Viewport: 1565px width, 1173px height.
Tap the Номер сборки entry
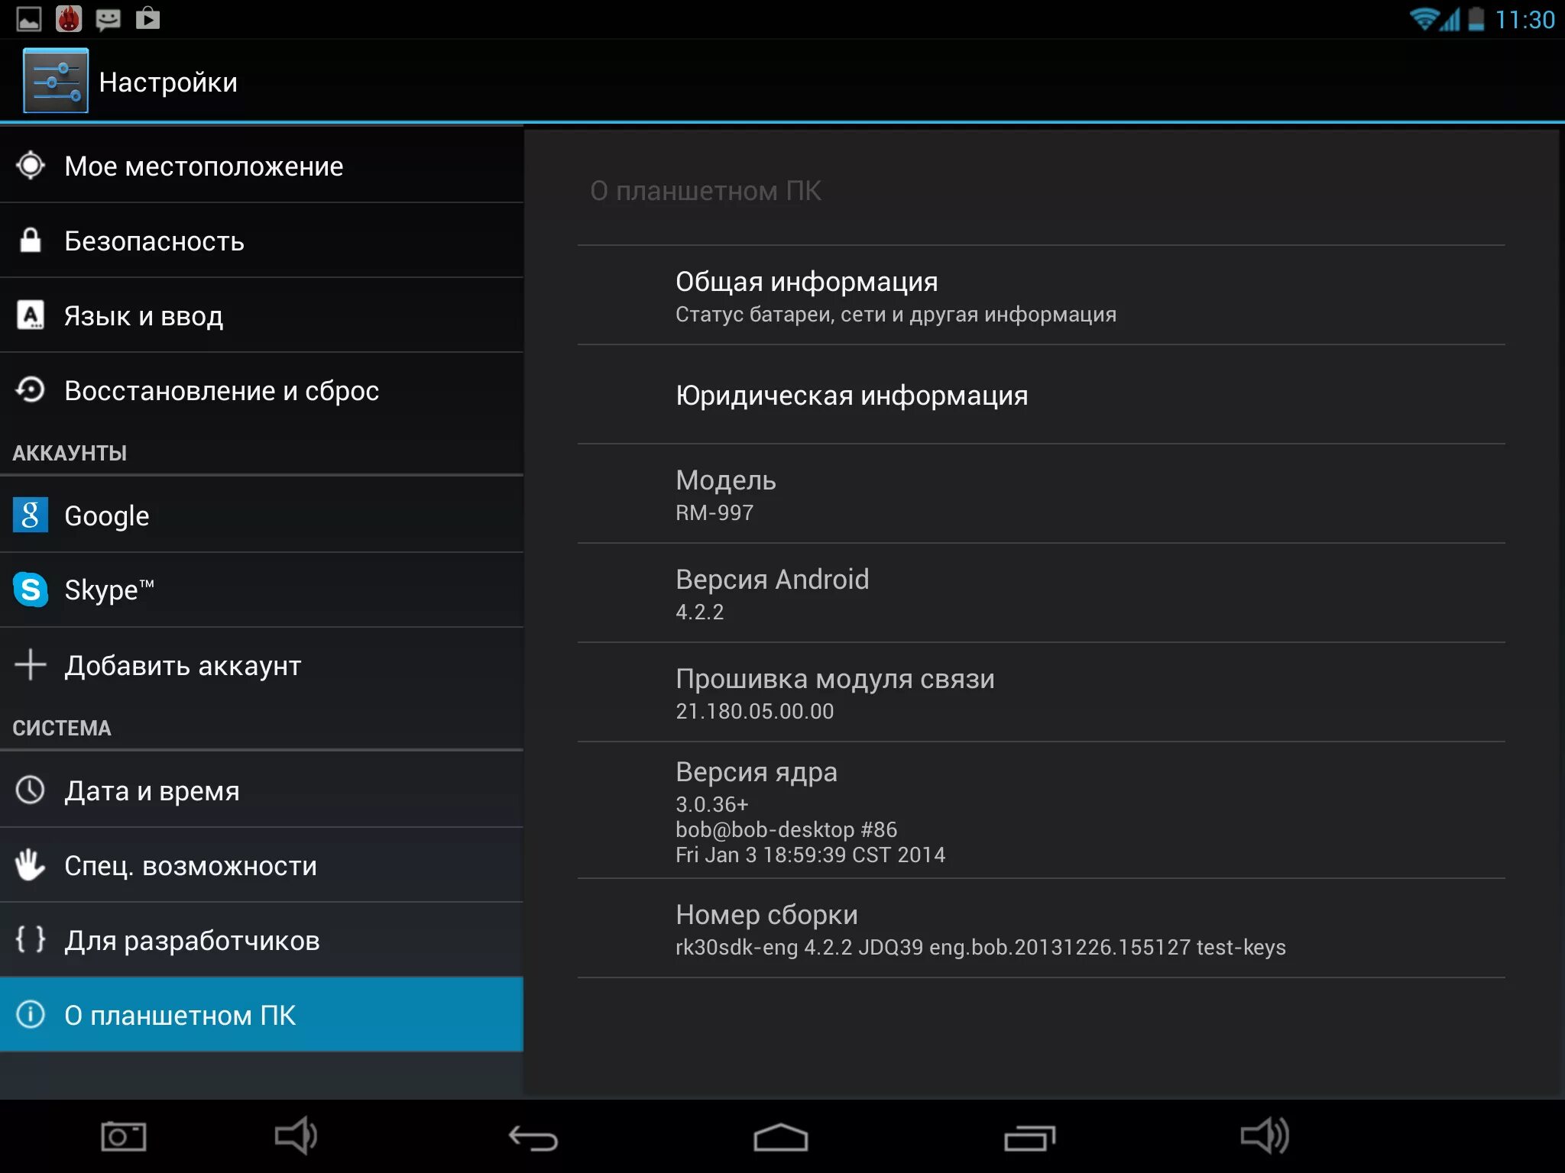pos(1041,929)
